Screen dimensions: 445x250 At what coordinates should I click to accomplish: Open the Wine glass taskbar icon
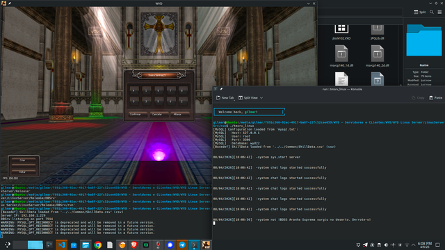158,245
